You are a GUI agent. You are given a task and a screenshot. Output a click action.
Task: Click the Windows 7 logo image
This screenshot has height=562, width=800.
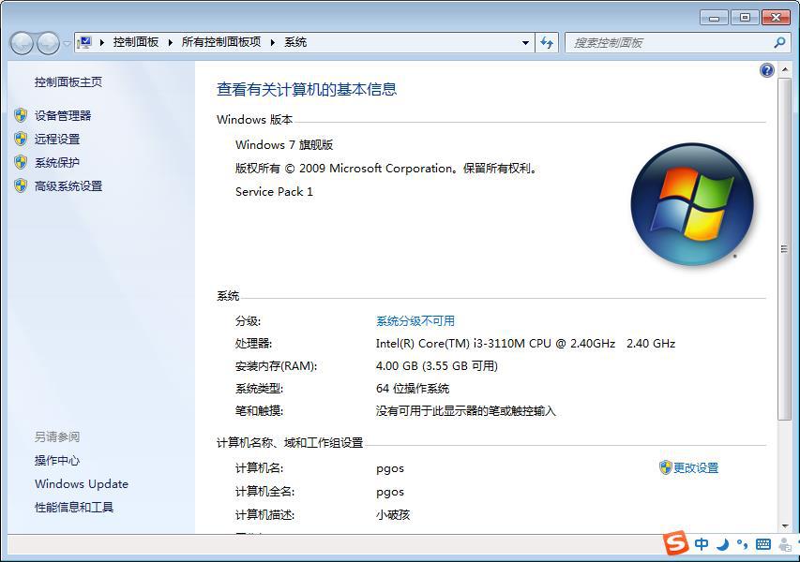coord(692,204)
